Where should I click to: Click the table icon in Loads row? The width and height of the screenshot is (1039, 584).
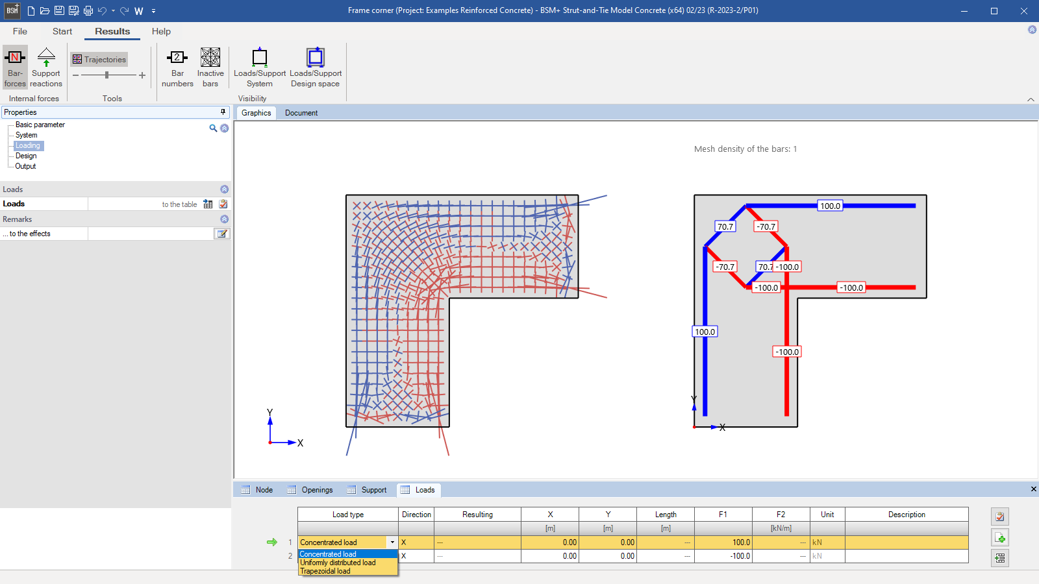208,204
